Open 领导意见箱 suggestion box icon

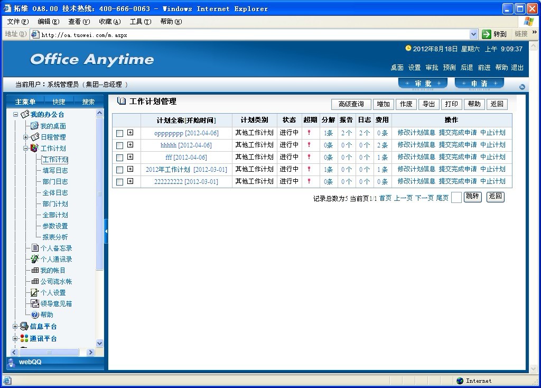35,303
